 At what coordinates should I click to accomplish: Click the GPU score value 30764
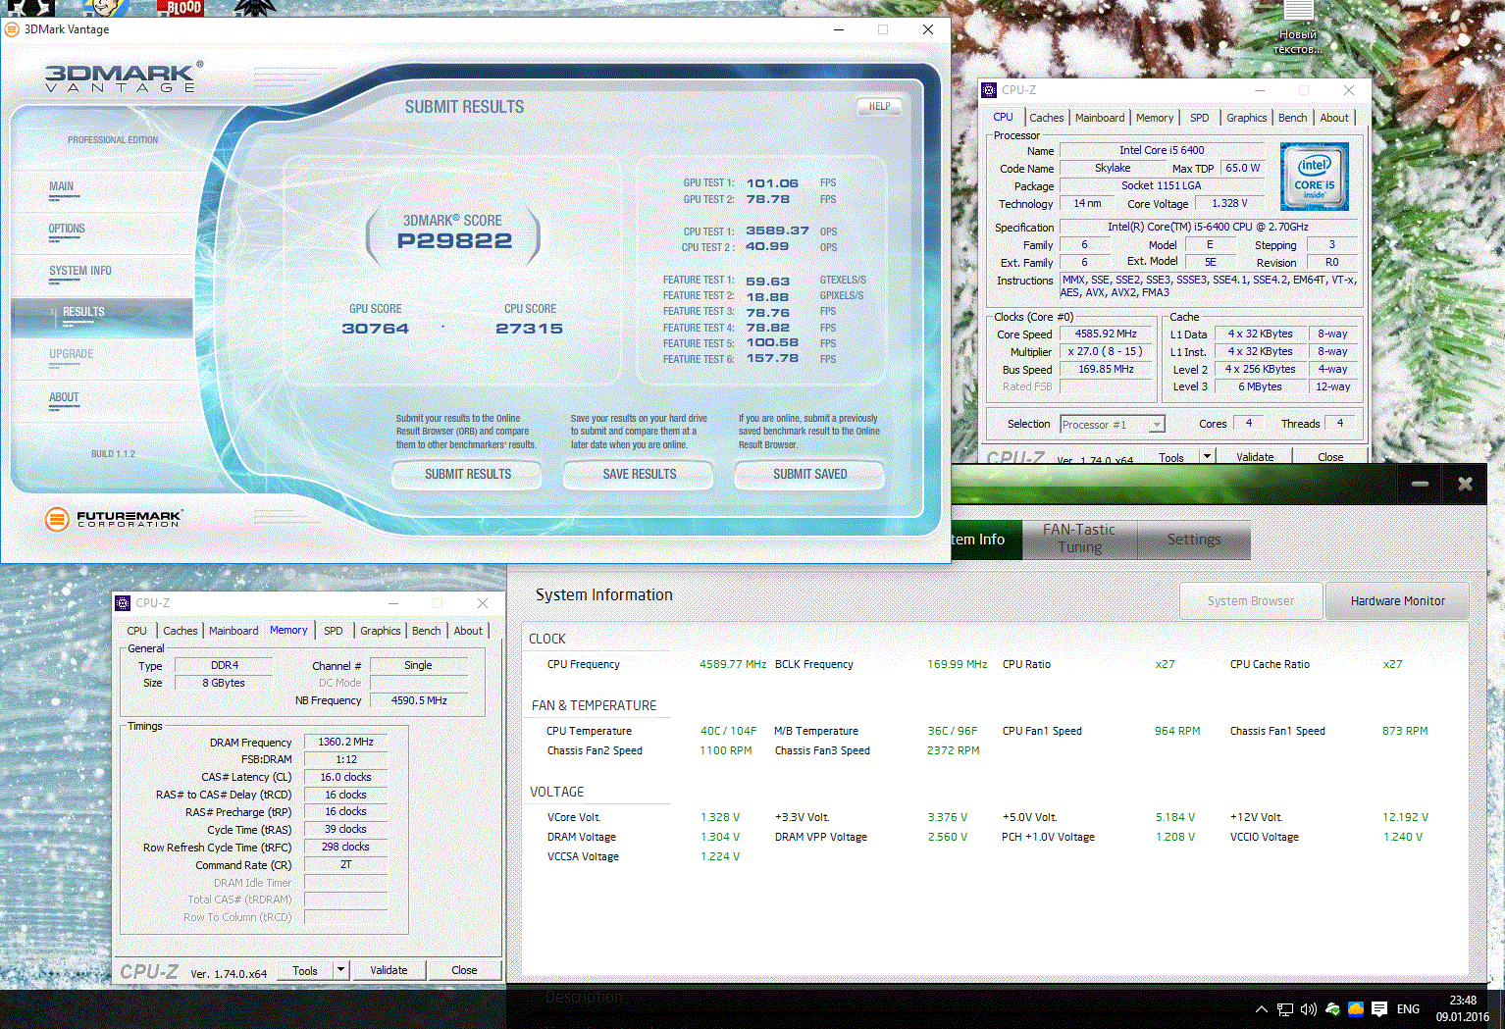[376, 329]
